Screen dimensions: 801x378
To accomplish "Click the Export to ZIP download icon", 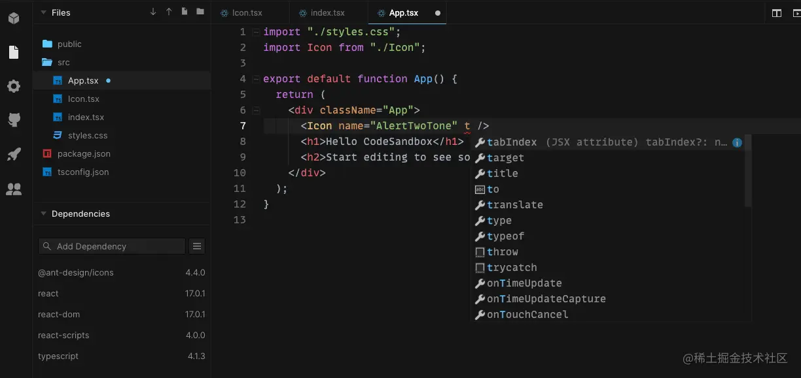I will tap(153, 12).
